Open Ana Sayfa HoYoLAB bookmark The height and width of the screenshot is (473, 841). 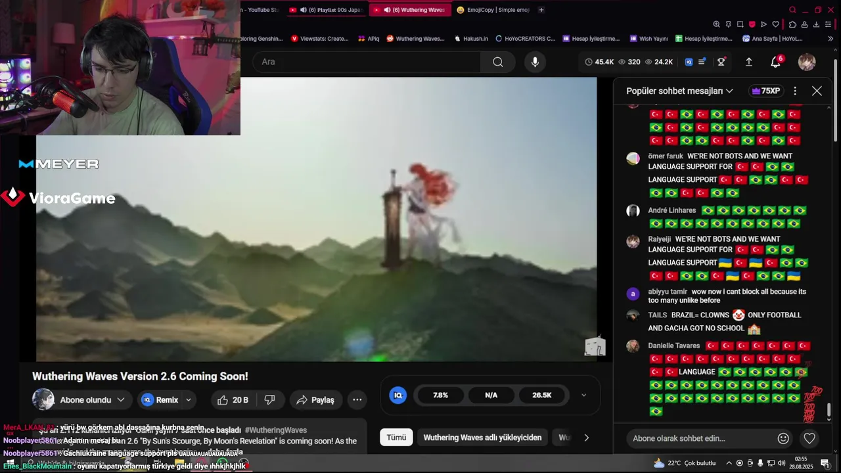point(773,39)
